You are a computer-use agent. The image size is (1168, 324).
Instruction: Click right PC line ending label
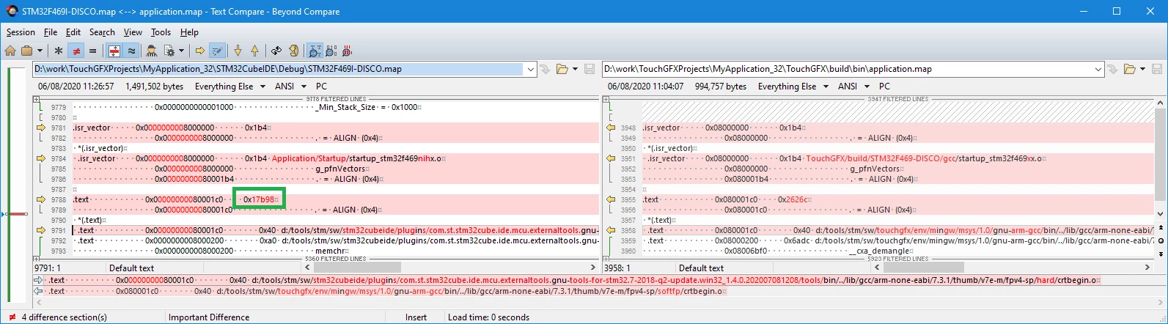884,86
